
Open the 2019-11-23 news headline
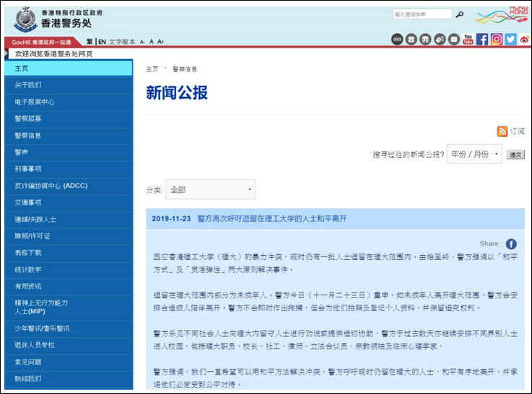click(x=271, y=219)
